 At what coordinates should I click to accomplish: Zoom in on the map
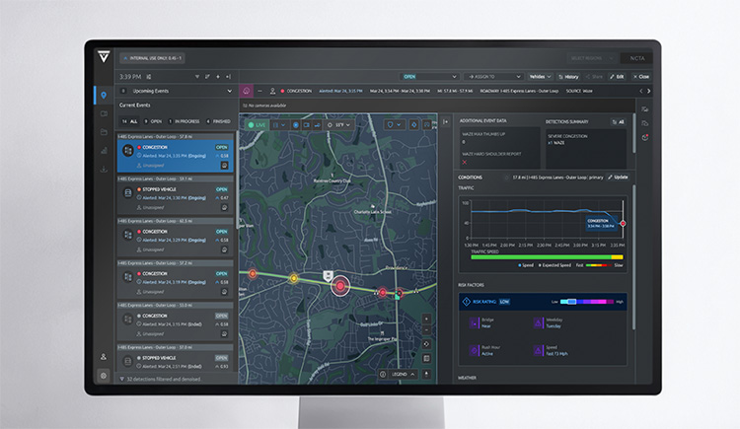[x=426, y=319]
